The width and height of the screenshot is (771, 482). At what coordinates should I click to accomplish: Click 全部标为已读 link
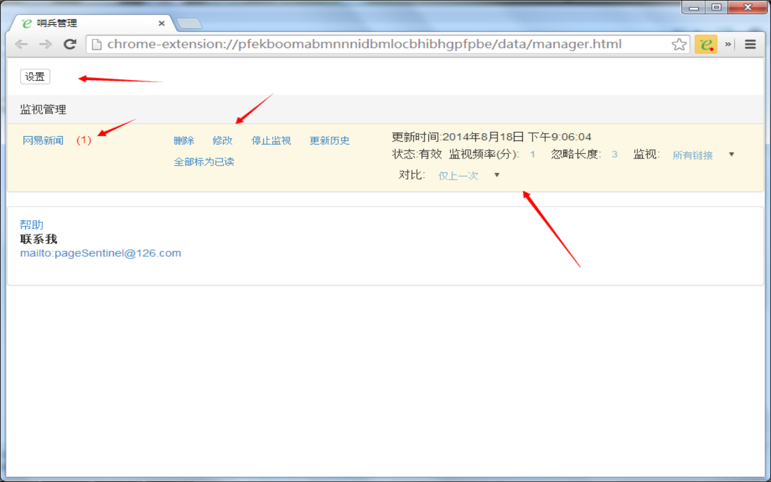click(x=204, y=161)
